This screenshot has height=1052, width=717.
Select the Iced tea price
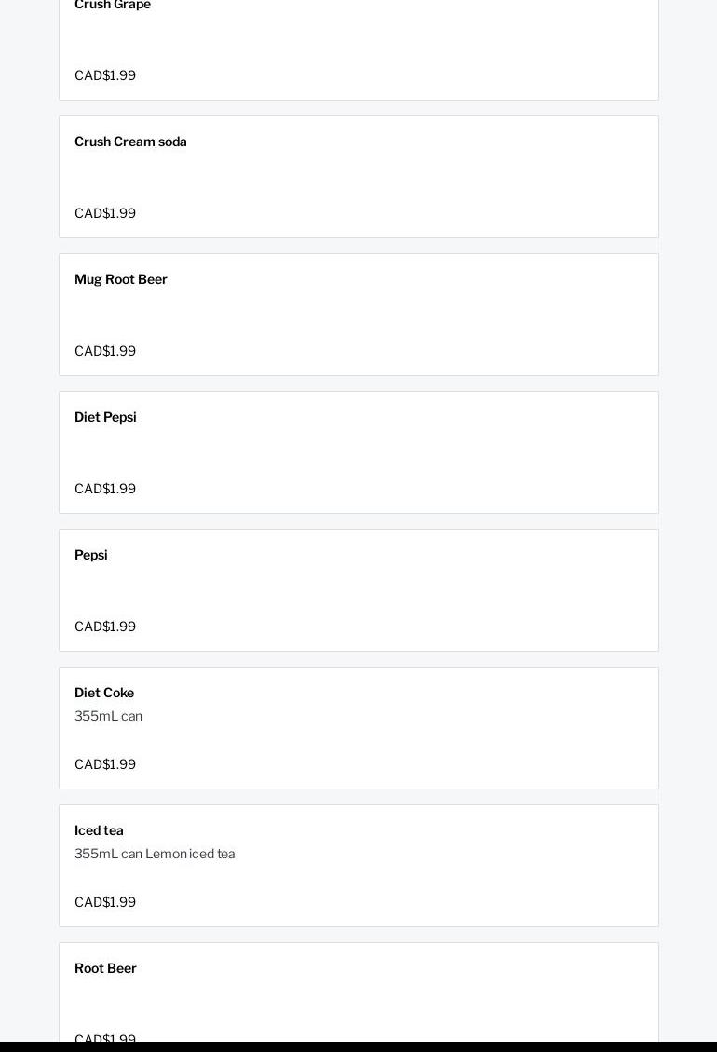click(x=105, y=903)
